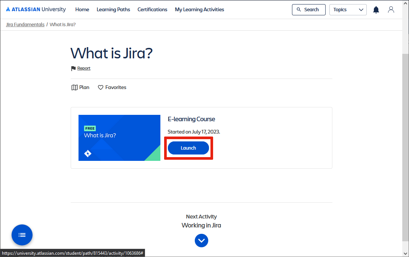
Task: Click the Report link
Action: click(84, 68)
